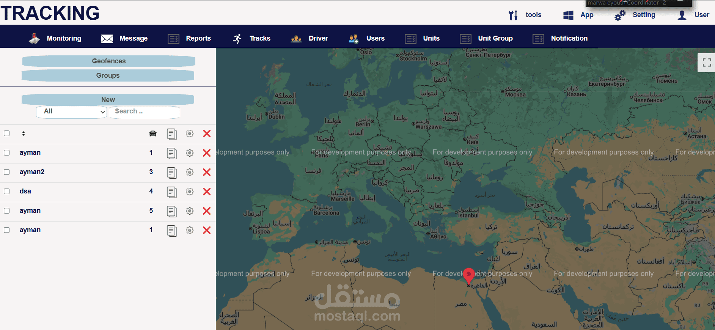The image size is (715, 330).
Task: Tick the checkbox for ayman numbered 5
Action: click(x=6, y=211)
